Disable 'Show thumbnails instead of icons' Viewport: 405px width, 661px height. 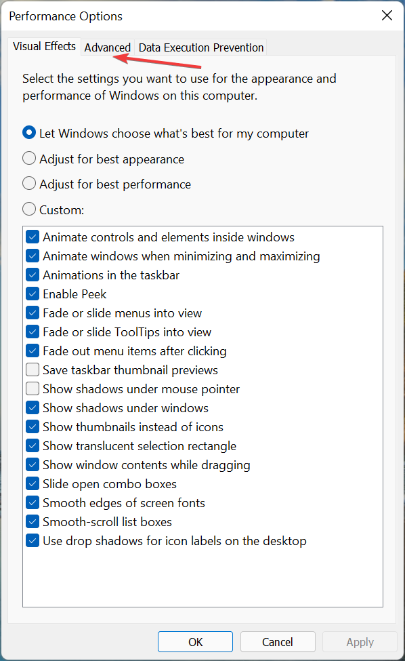32,426
